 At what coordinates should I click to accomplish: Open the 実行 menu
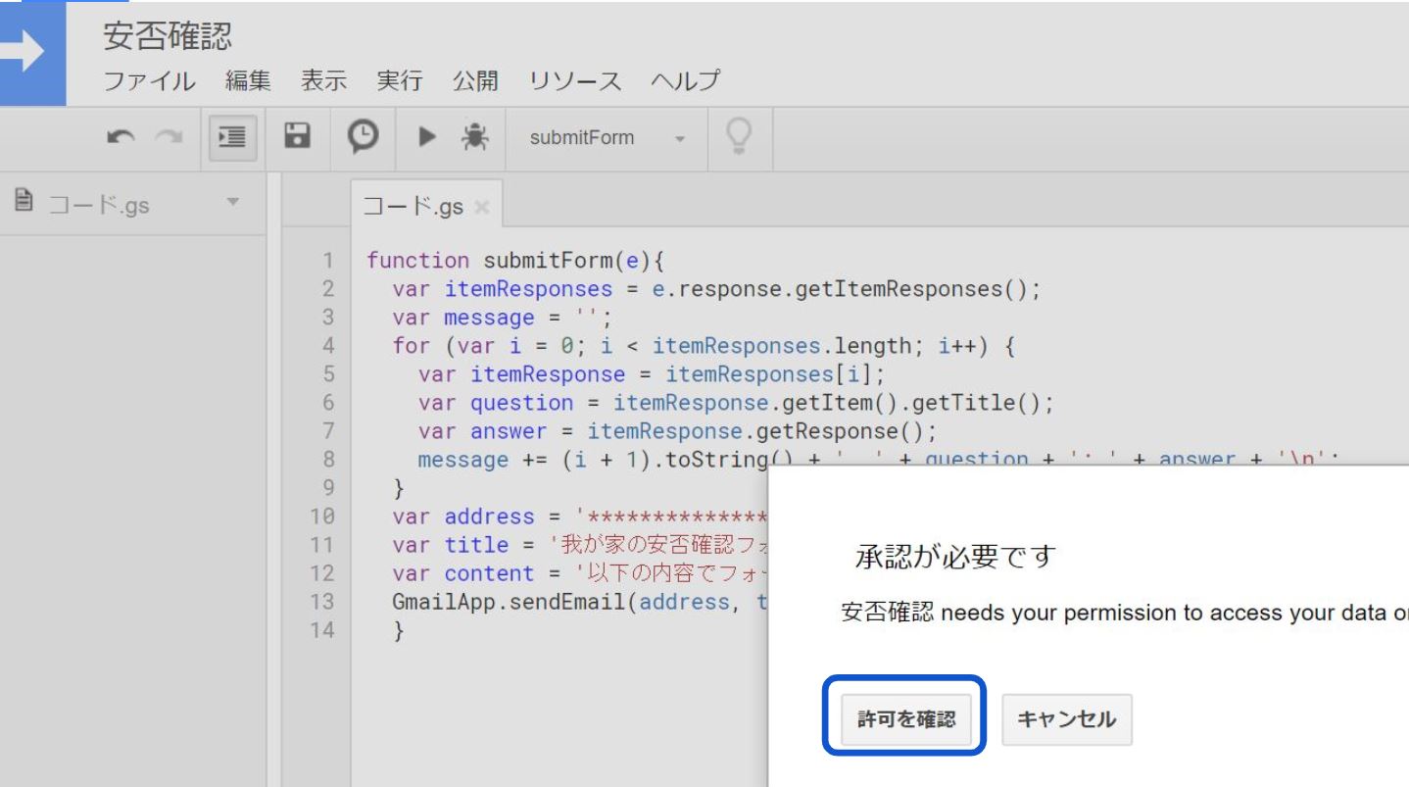point(400,81)
